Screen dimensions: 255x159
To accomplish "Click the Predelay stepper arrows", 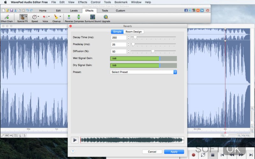I will [128, 45].
